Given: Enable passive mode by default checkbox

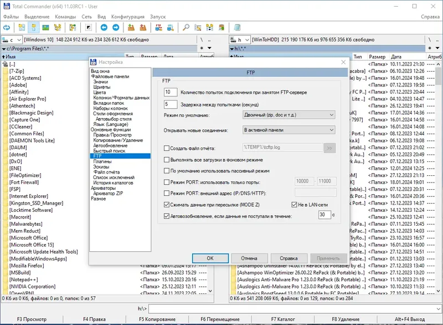Looking at the screenshot, I should (167, 171).
